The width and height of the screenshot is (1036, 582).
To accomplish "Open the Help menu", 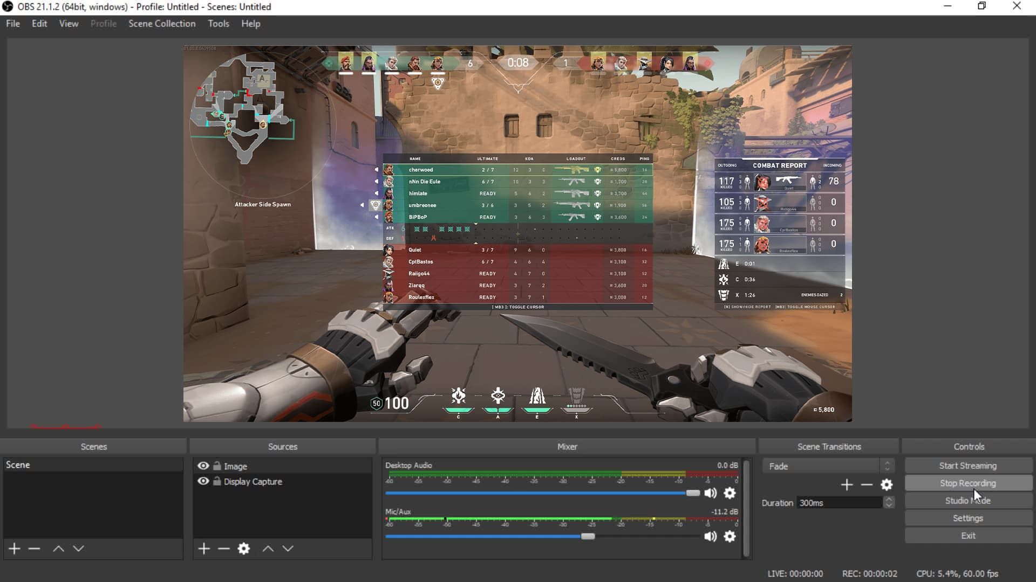I will click(x=251, y=24).
